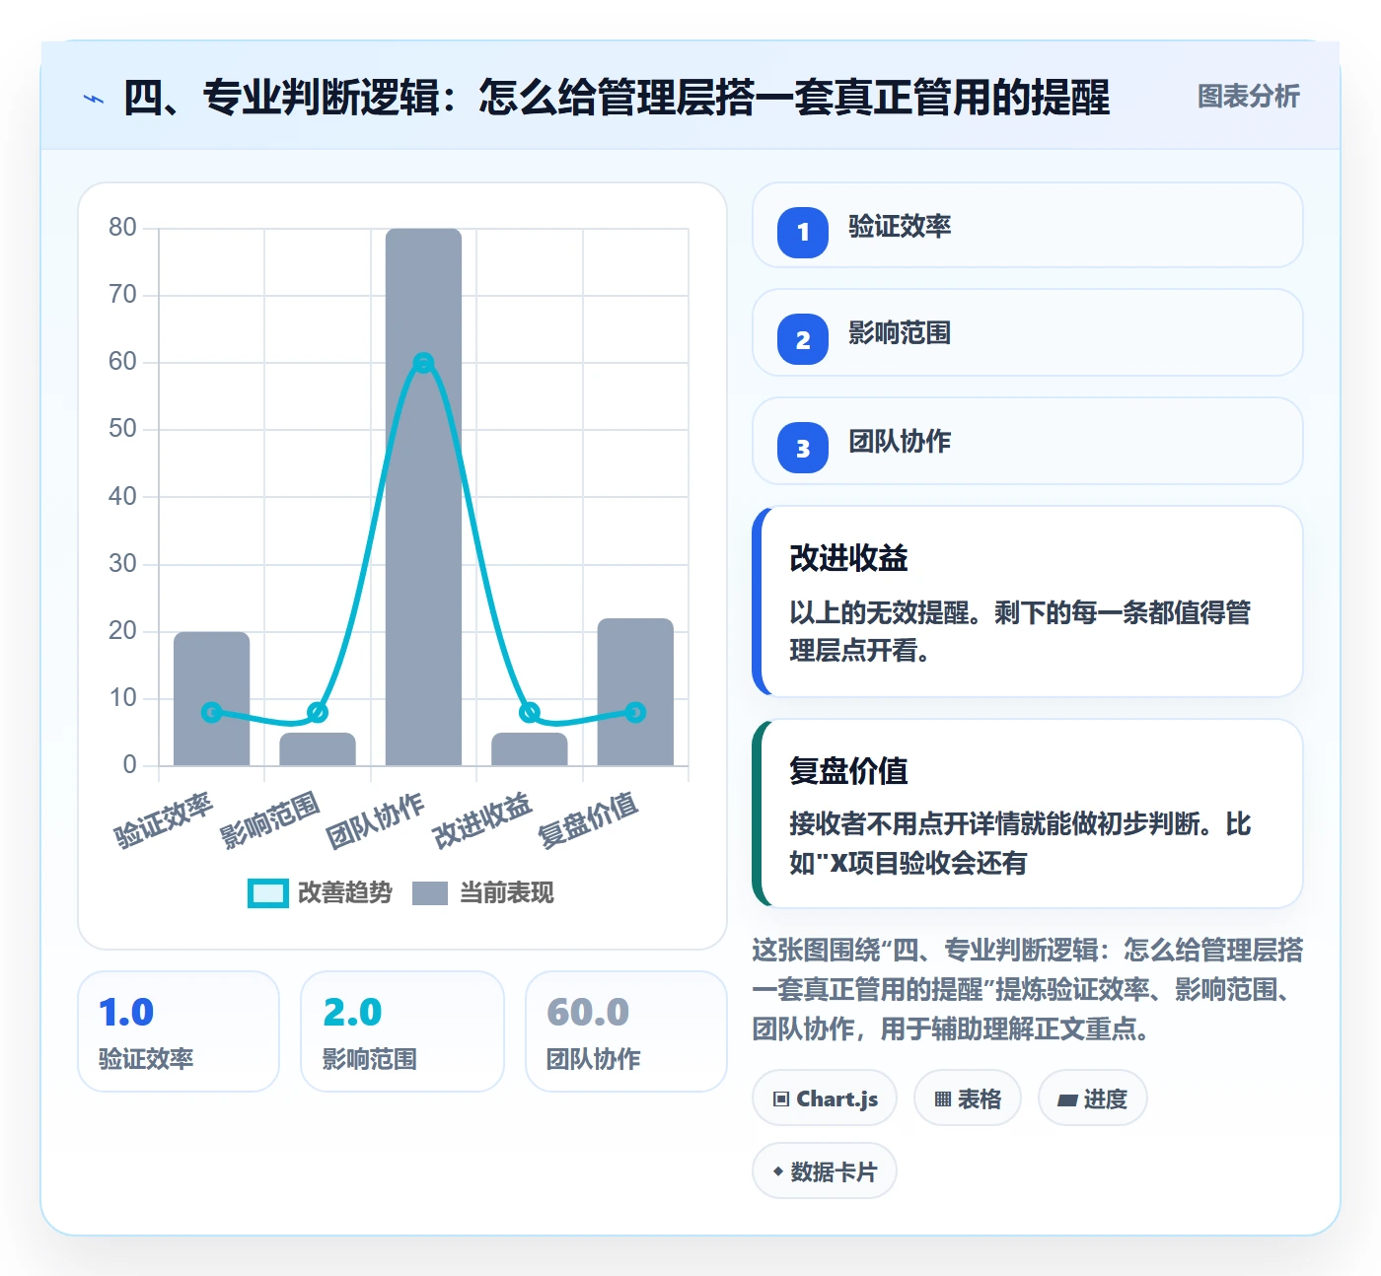Select the 复盘价值 bar in the chart

click(635, 691)
